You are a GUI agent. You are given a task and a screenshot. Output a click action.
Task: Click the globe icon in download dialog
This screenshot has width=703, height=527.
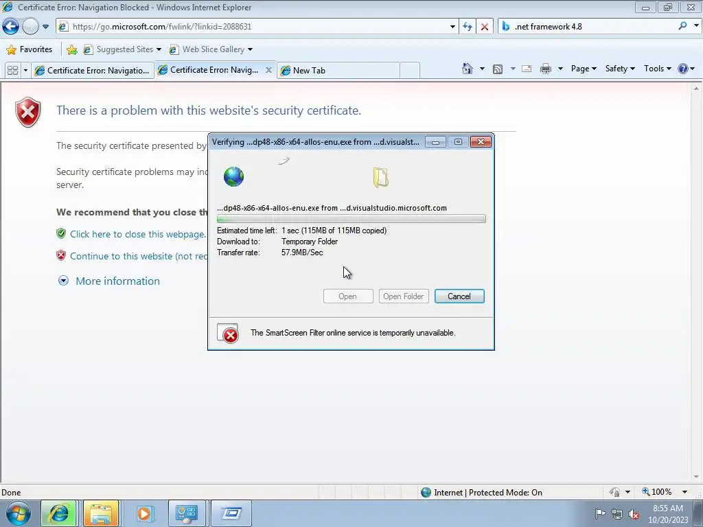pos(233,176)
